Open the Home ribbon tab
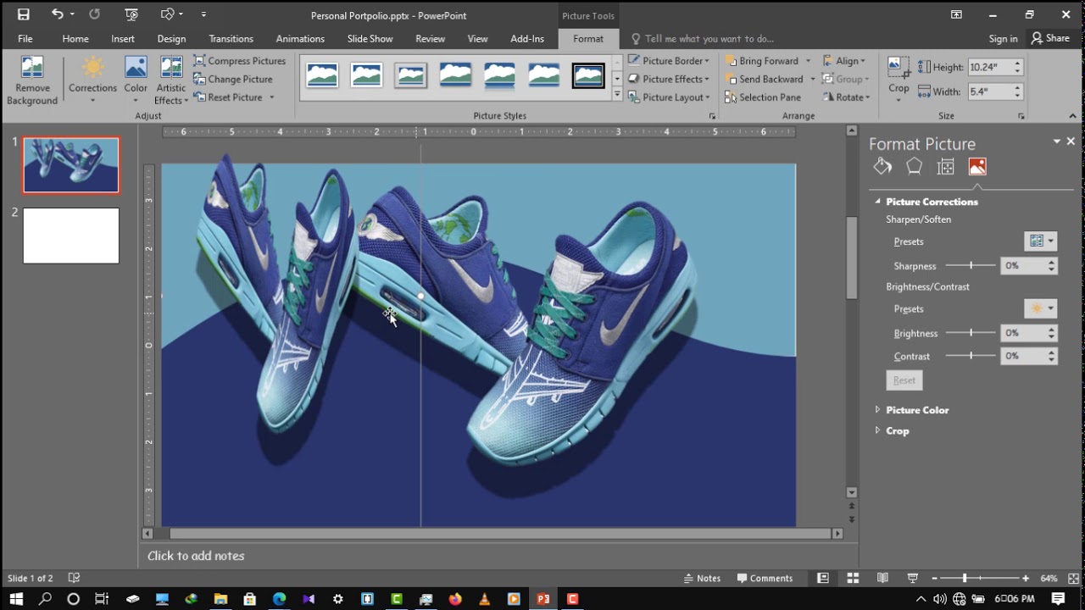Screen dimensions: 1085x610 pos(75,39)
